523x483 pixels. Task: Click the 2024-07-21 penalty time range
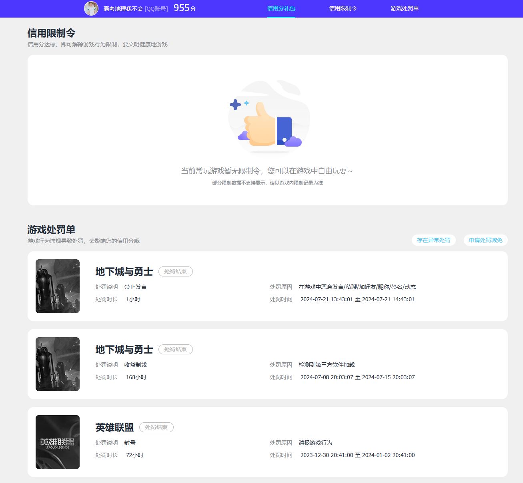(358, 299)
